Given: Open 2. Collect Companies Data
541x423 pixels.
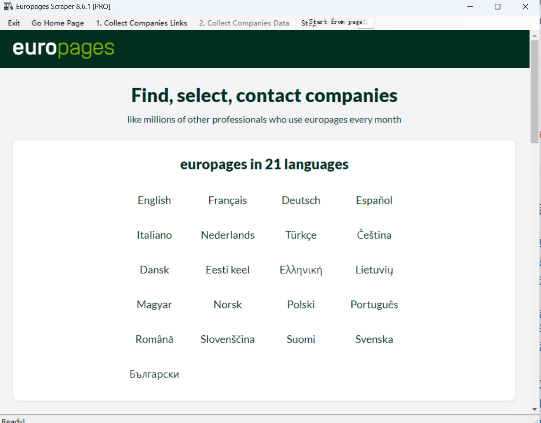Looking at the screenshot, I should point(244,23).
